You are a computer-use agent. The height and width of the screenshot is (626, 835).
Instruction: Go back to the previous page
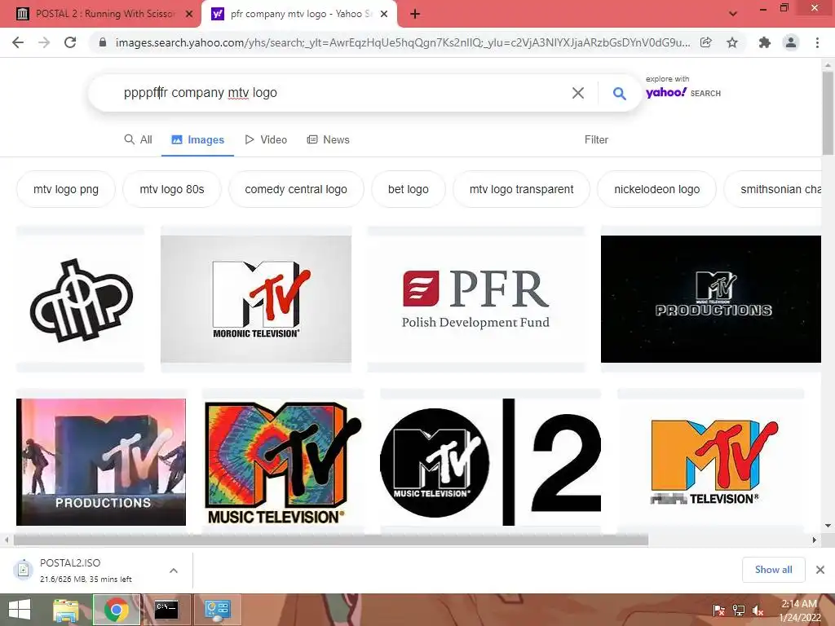click(x=18, y=42)
